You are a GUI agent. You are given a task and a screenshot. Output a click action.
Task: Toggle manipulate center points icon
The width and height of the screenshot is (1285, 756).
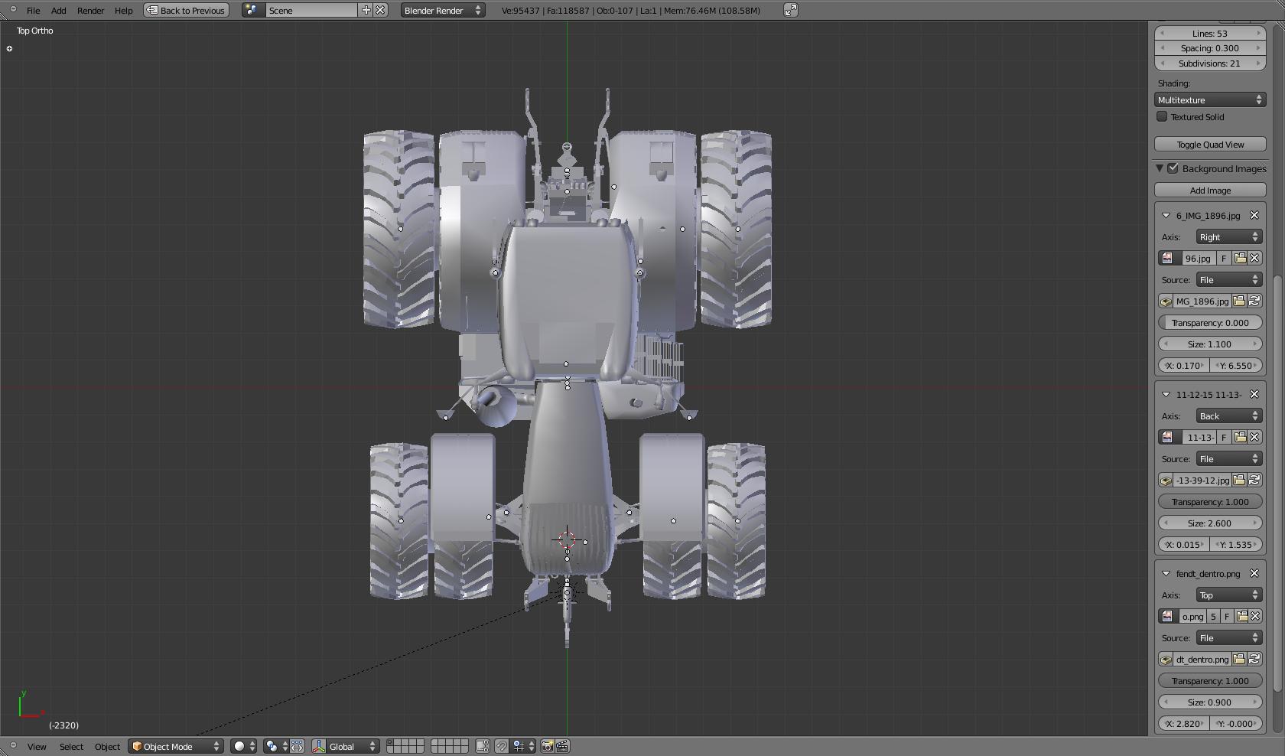click(x=298, y=747)
